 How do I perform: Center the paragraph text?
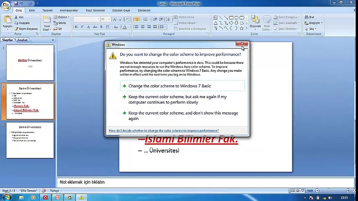click(143, 27)
